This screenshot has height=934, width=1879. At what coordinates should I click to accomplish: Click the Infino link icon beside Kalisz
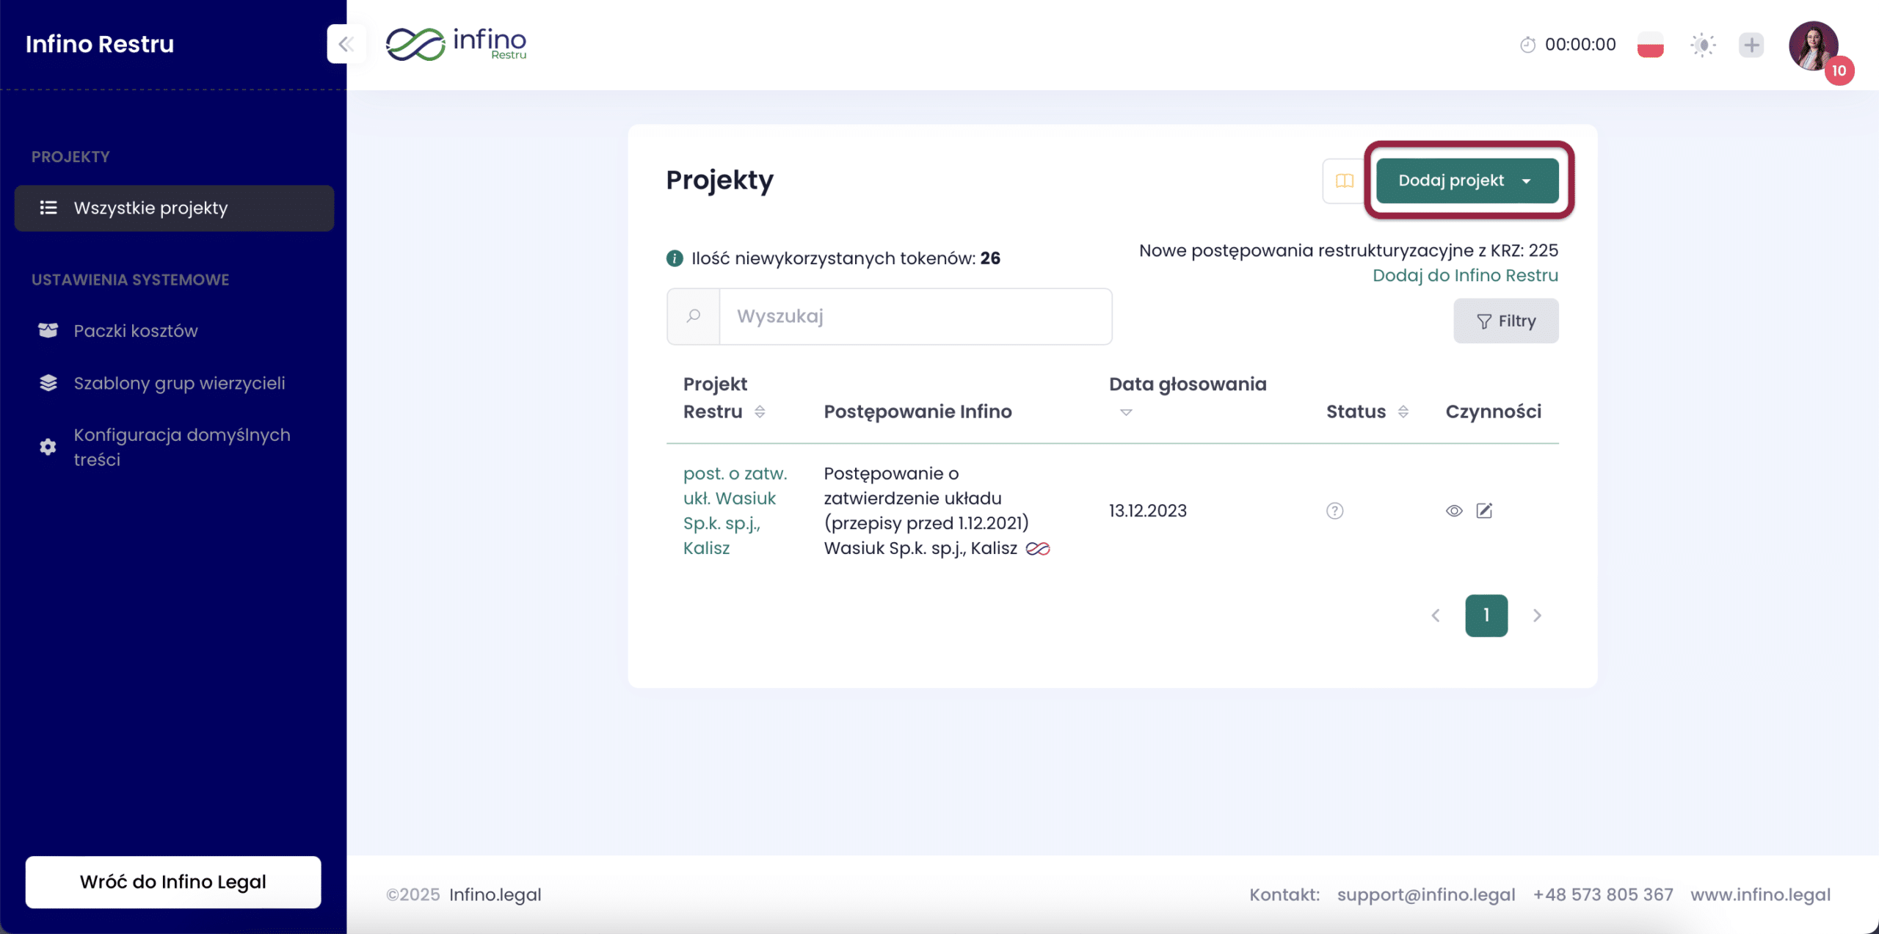[x=1038, y=548]
